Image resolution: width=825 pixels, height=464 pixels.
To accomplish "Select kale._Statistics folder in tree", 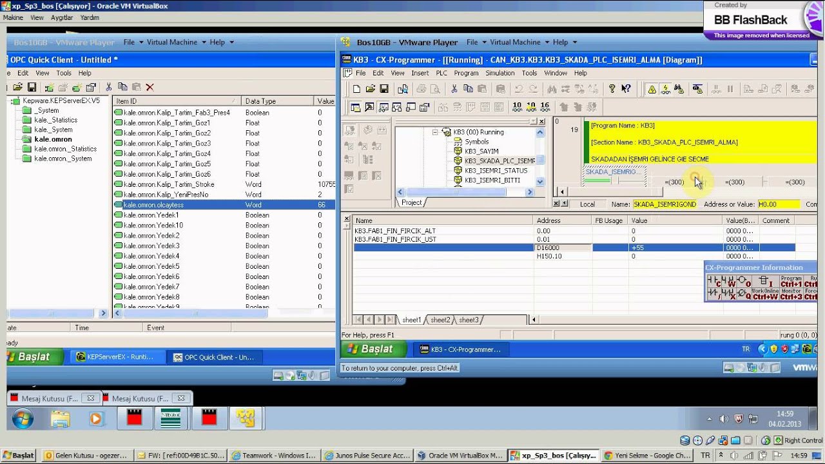I will 55,120.
